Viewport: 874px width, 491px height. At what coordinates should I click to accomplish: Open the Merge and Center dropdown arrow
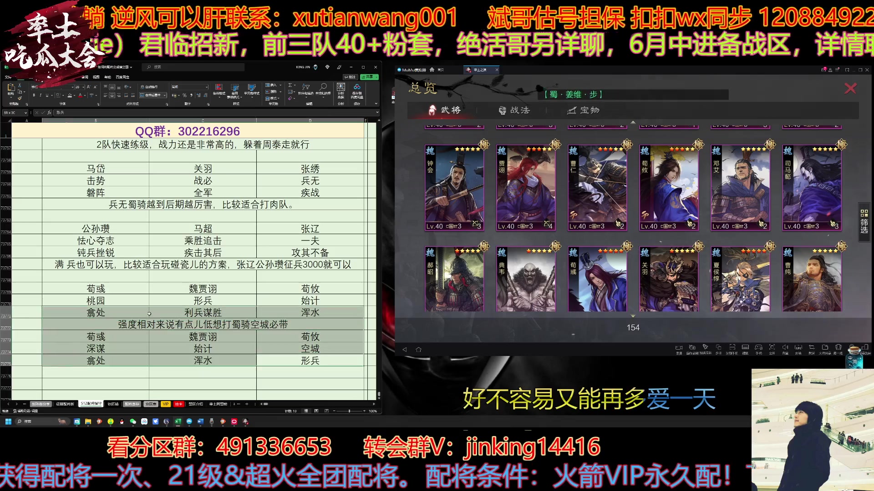[165, 95]
